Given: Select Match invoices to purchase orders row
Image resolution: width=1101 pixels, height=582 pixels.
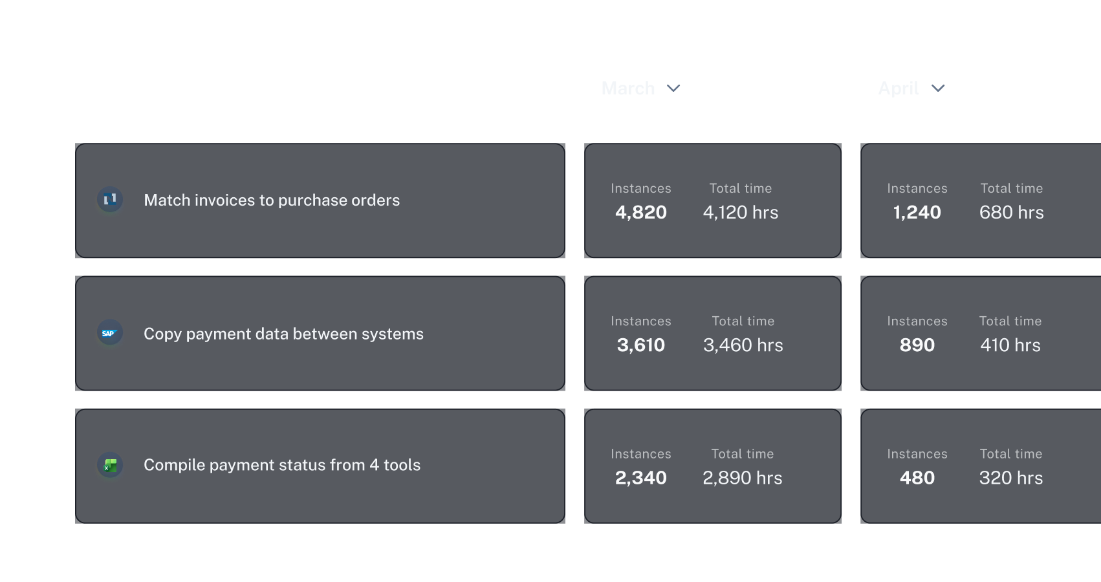Looking at the screenshot, I should pos(320,200).
